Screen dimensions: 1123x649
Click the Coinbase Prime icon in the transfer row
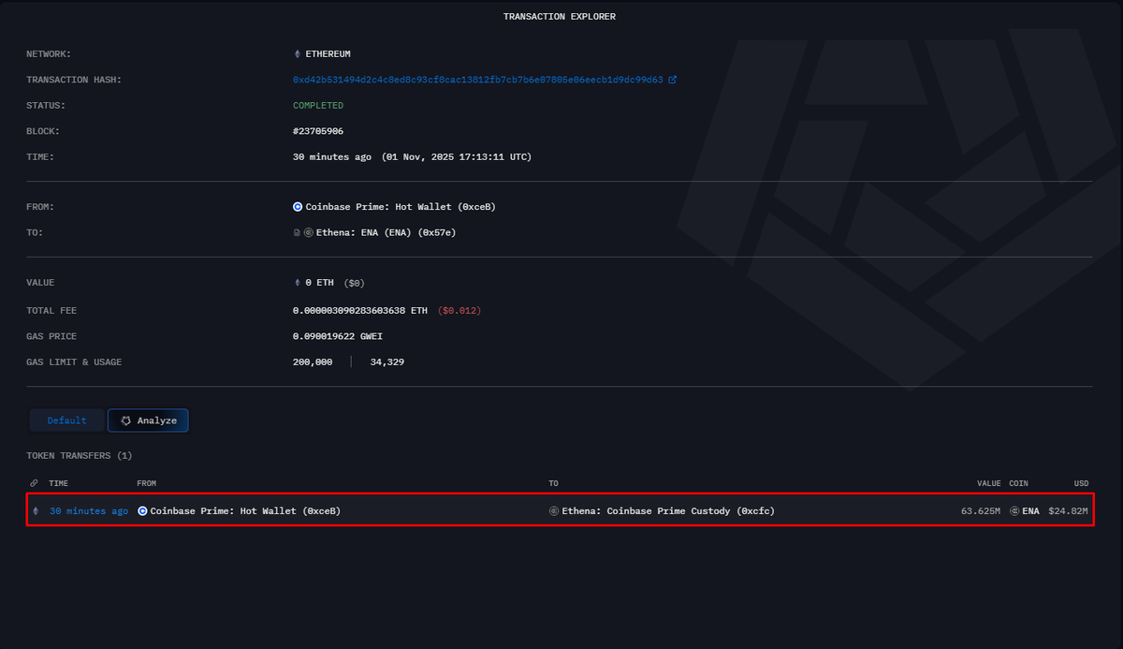click(142, 510)
